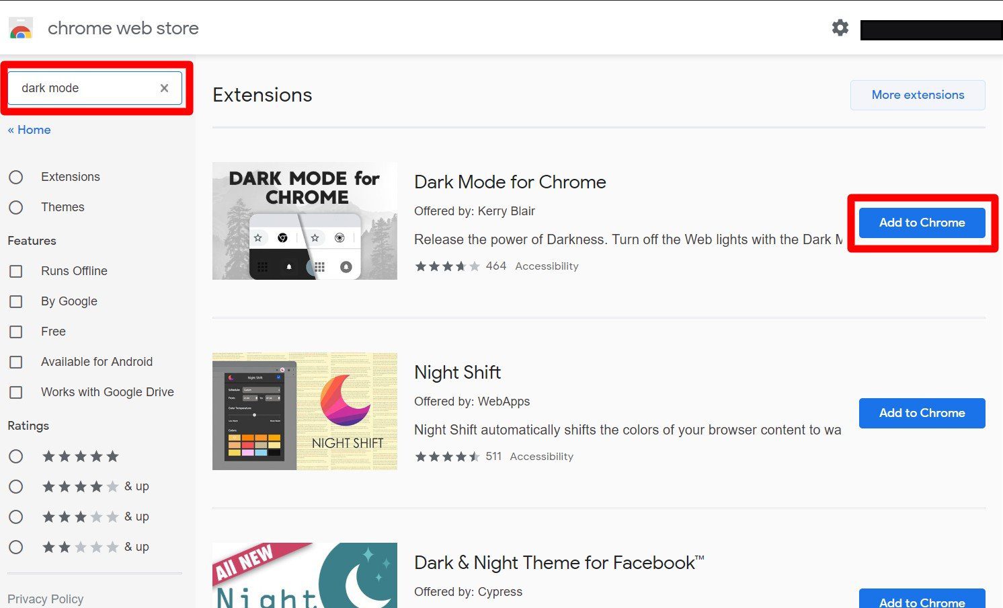Click Offered by: WebApps
This screenshot has height=608, width=1003.
coord(472,402)
